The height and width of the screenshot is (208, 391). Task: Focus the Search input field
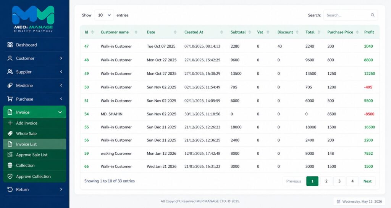click(x=351, y=15)
